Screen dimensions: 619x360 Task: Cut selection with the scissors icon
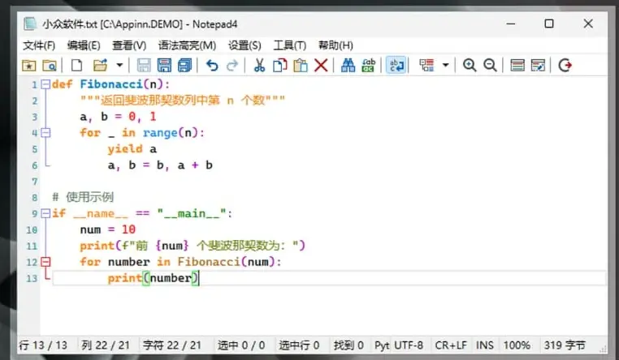[x=259, y=65]
